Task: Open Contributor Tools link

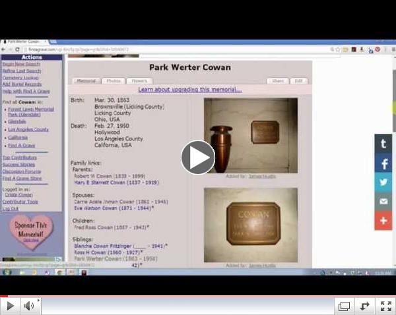Action: coord(20,202)
